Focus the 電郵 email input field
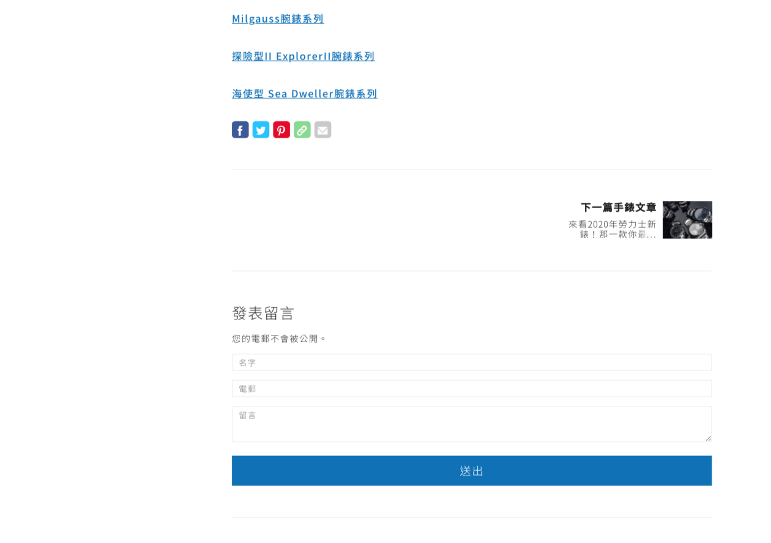The height and width of the screenshot is (543, 771). click(472, 389)
